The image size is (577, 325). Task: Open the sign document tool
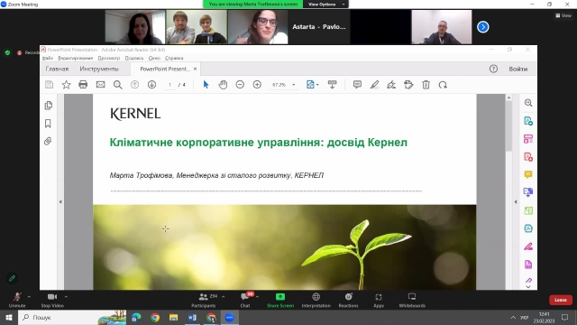(391, 85)
